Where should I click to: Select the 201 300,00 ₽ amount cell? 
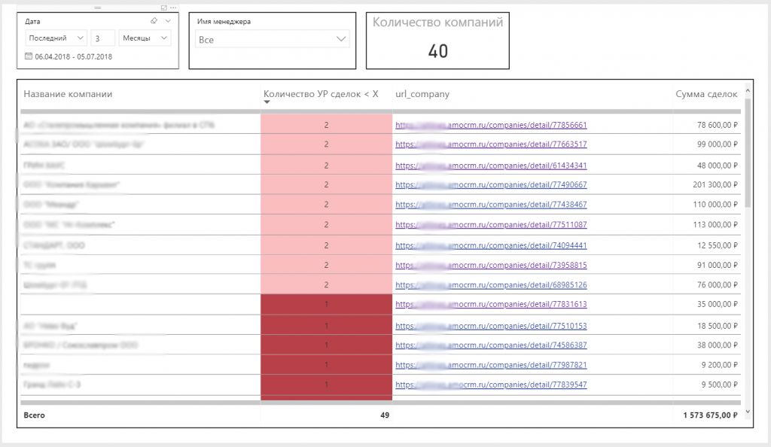click(715, 184)
